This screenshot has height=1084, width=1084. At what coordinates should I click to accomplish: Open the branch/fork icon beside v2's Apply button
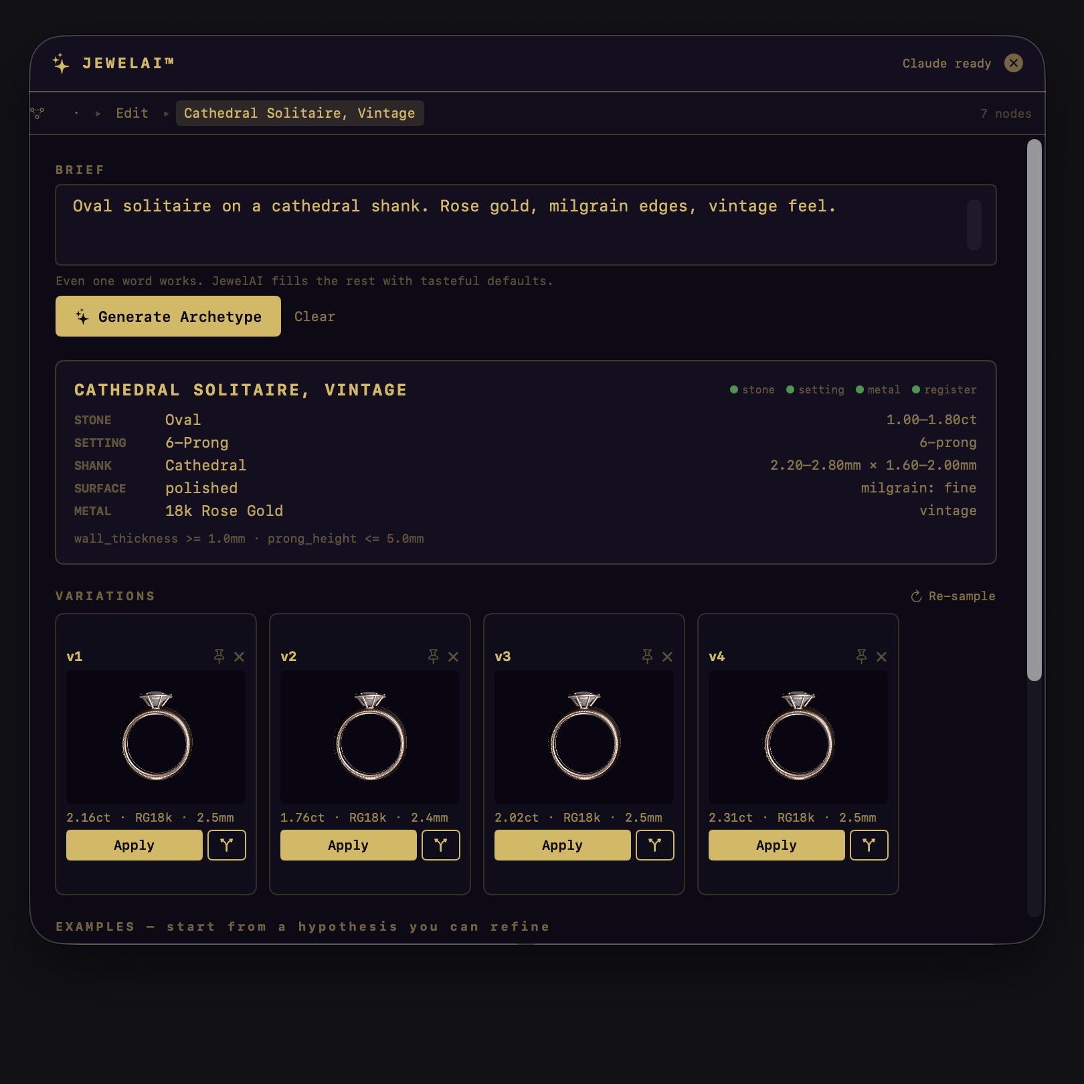coord(441,844)
